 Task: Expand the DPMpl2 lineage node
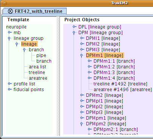pos(82,106)
